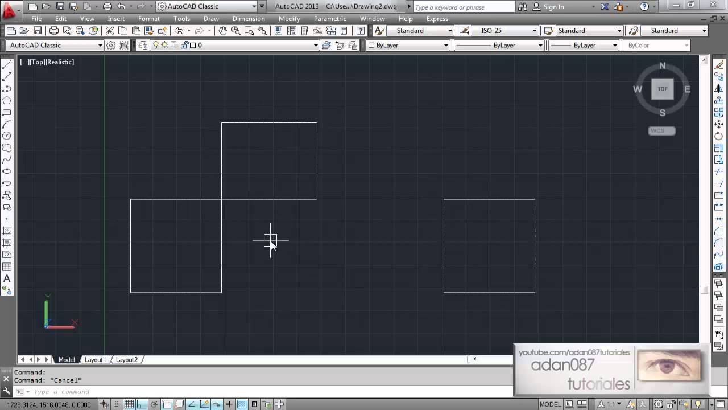This screenshot has width=728, height=410.
Task: Select the Rectangle tool in the Draw toolbar
Action: (7, 112)
